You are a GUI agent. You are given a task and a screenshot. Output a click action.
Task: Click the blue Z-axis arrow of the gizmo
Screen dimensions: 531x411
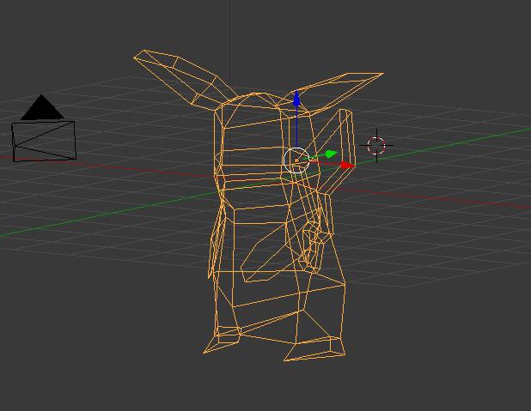296,98
